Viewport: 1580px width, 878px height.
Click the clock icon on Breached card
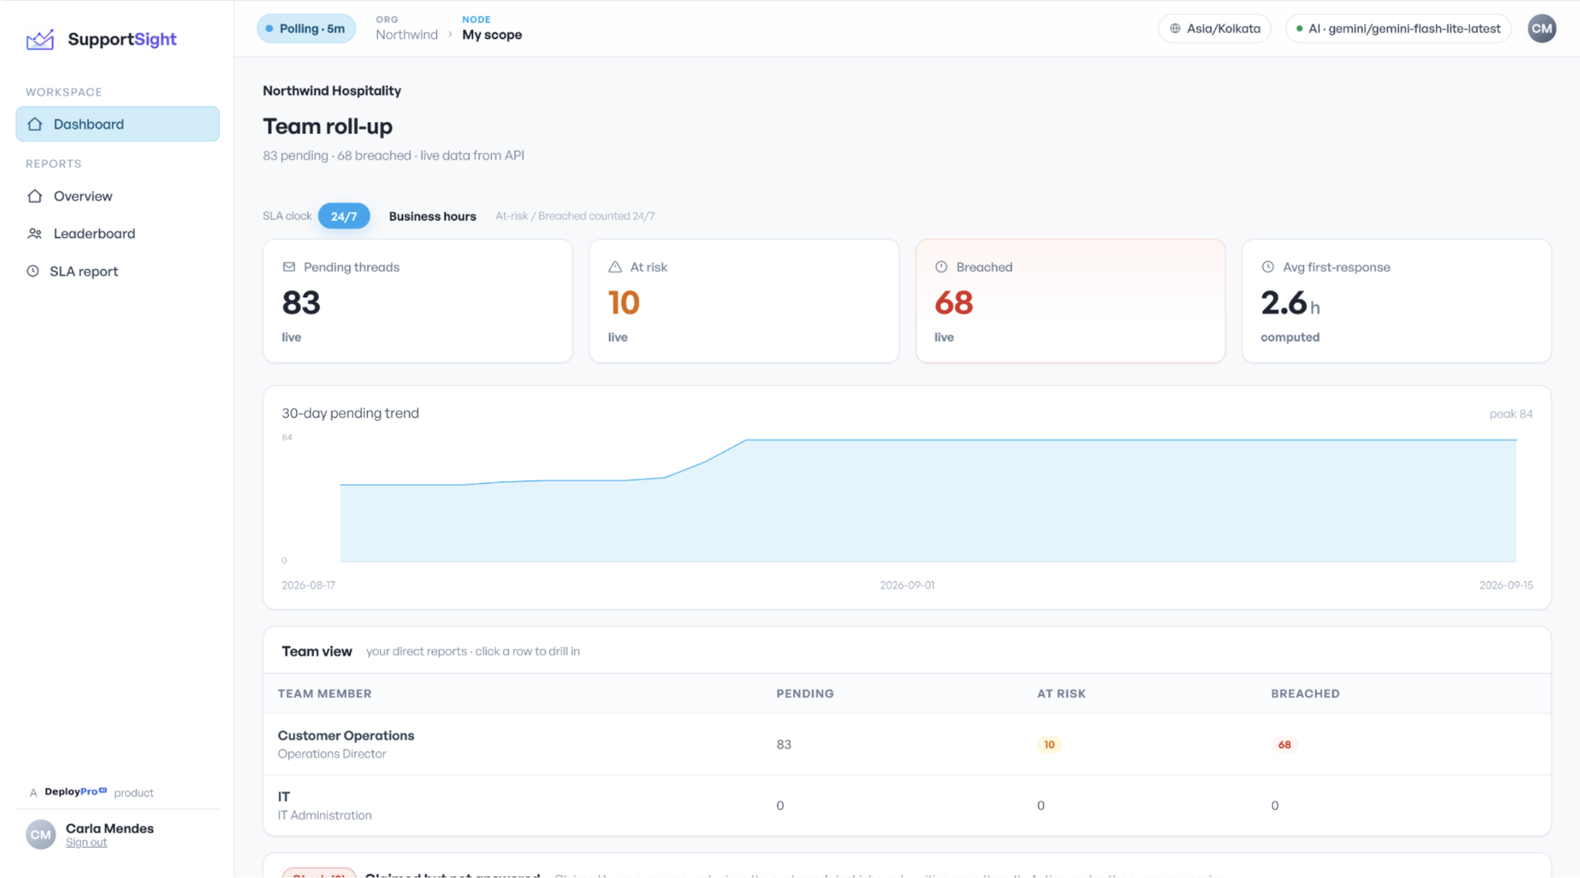942,267
